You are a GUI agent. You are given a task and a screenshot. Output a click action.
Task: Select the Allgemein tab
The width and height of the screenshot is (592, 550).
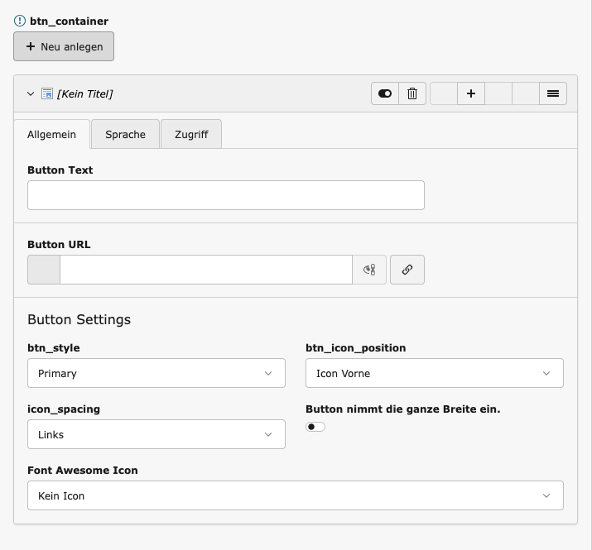51,134
